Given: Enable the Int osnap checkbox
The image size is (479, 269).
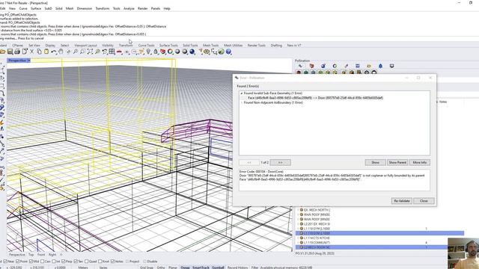Looking at the screenshot, I should point(54,262).
